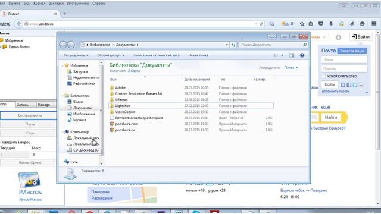This screenshot has width=381, height=214.
Task: Select Рабочий стол in Explorer sidebar
Action: tap(84, 84)
